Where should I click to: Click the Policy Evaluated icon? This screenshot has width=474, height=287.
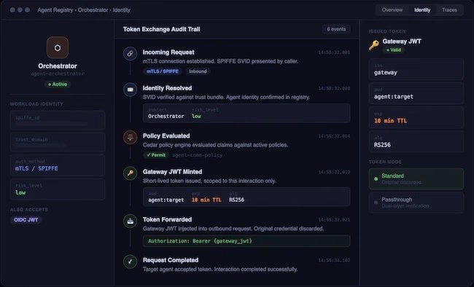[131, 137]
